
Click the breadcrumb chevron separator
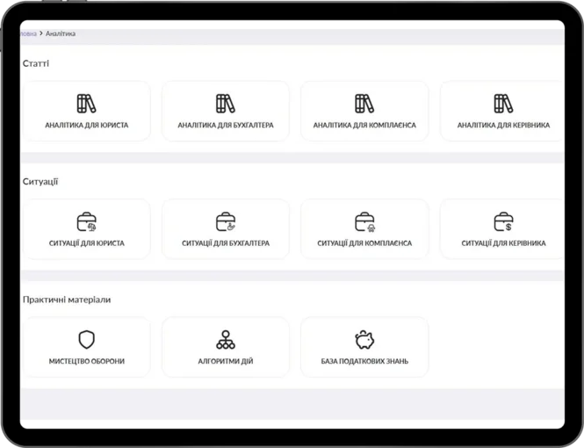[41, 33]
